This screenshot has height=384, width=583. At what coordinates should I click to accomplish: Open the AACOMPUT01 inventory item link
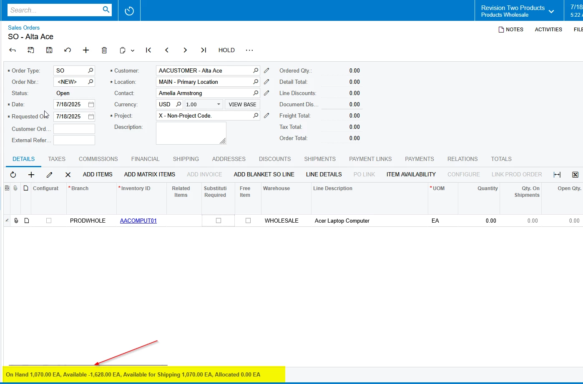pyautogui.click(x=138, y=221)
